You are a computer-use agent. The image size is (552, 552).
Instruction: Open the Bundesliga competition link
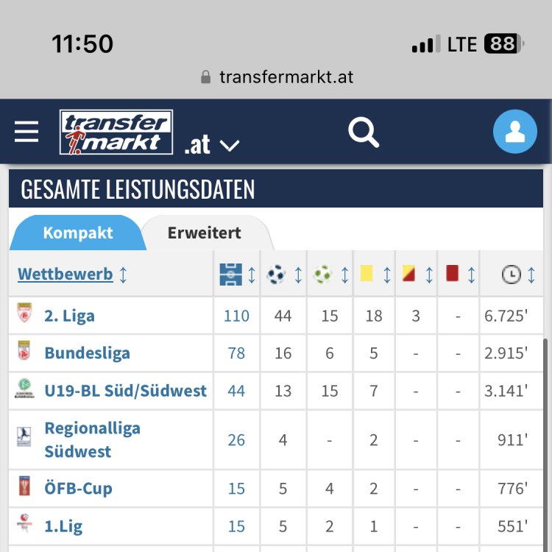click(87, 353)
